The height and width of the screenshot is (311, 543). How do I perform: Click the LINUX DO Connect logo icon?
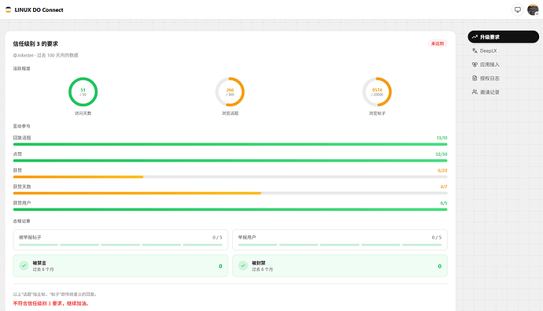[9, 9]
